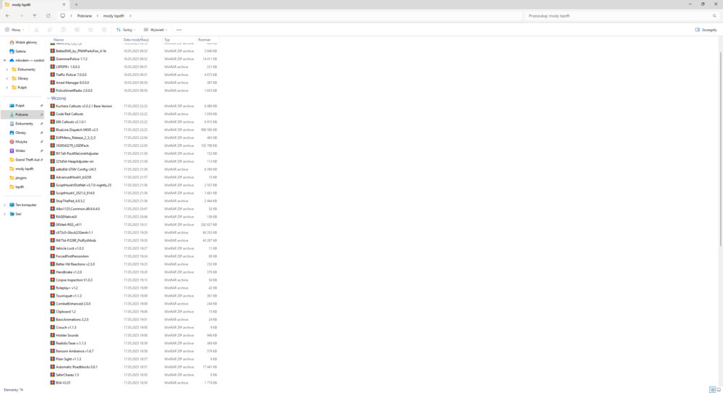This screenshot has width=723, height=393.
Task: Close the mody lspdfr tab
Action: point(64,4)
